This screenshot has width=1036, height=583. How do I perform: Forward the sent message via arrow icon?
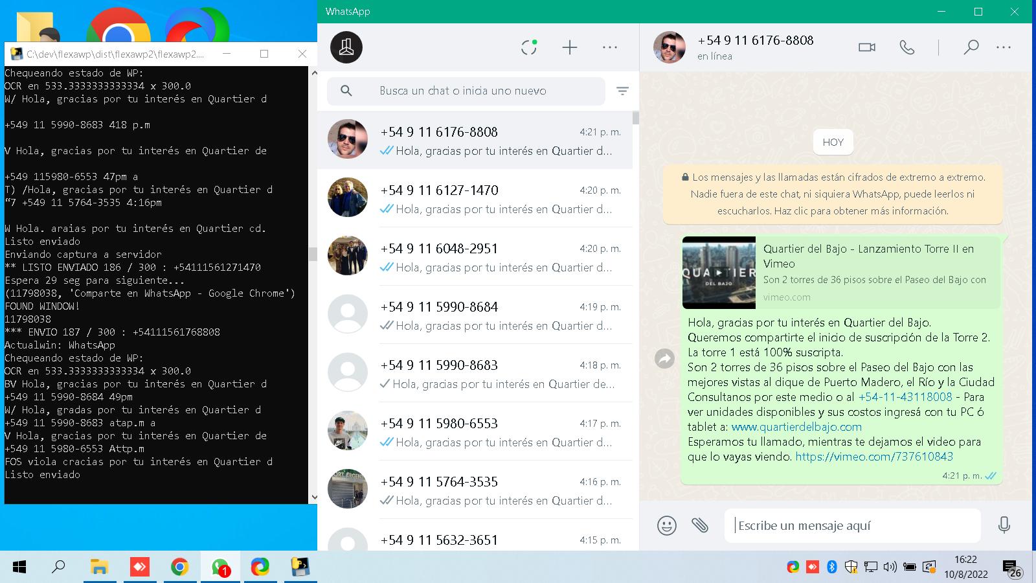pos(665,358)
